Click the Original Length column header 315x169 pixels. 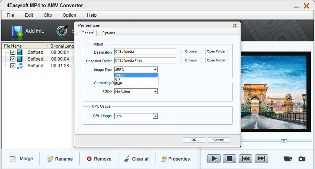(x=61, y=46)
